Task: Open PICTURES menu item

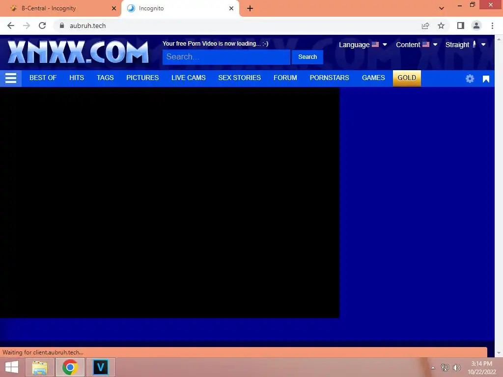Action: pyautogui.click(x=142, y=78)
